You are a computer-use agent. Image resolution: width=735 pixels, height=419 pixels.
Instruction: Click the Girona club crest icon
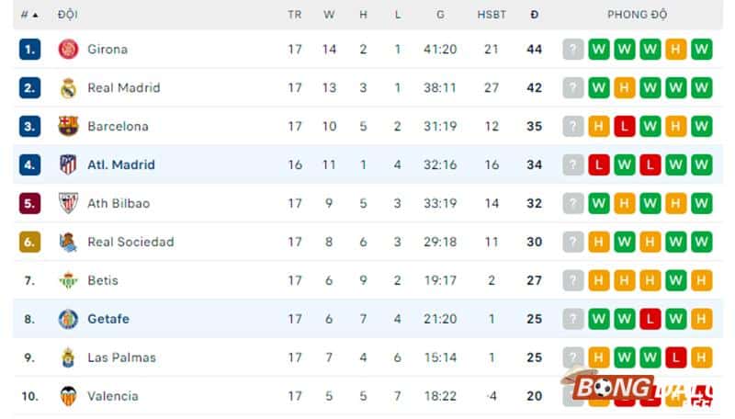coord(68,50)
